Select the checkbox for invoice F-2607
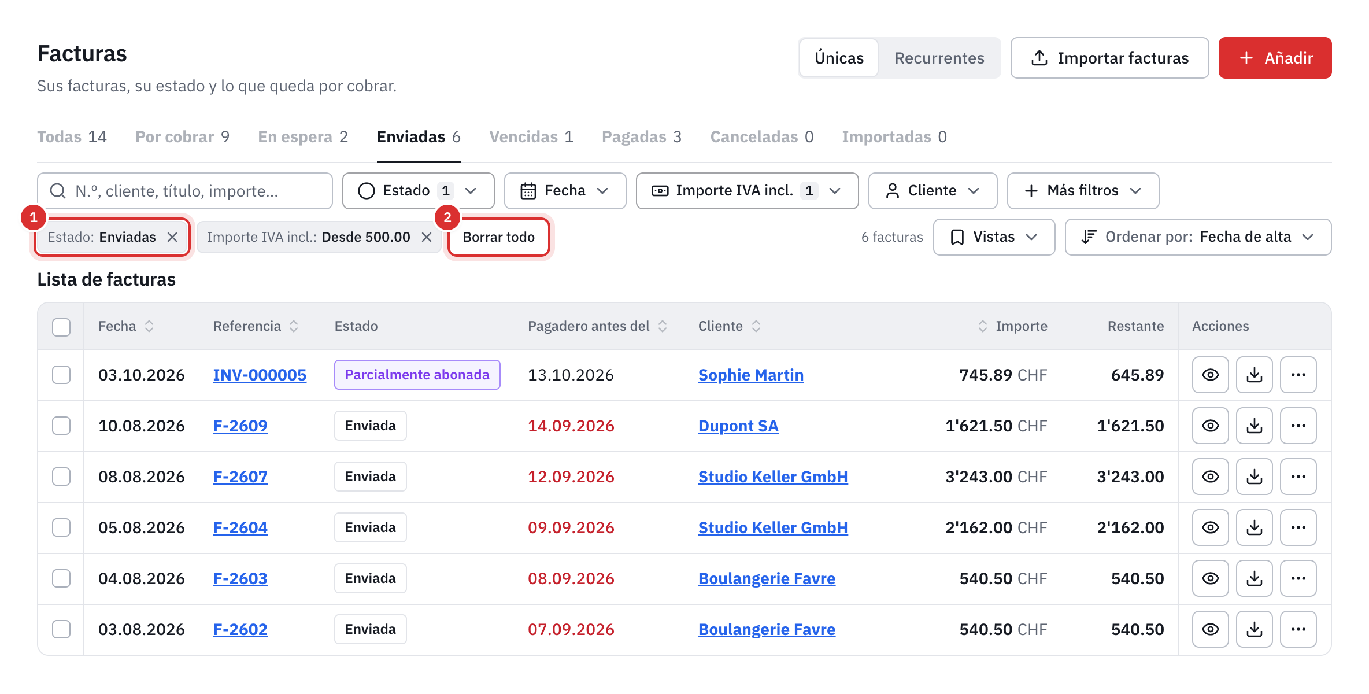The width and height of the screenshot is (1369, 694). click(x=61, y=477)
